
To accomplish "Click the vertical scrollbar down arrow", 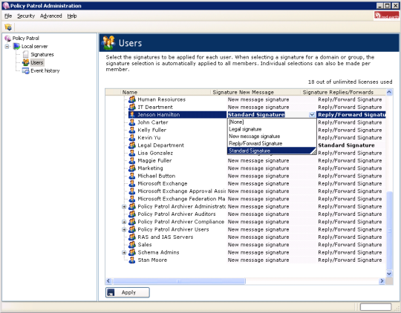I will (x=389, y=274).
